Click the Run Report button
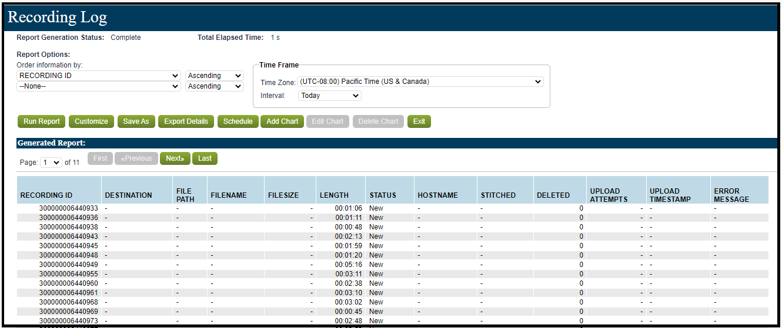This screenshot has height=328, width=782. (42, 121)
